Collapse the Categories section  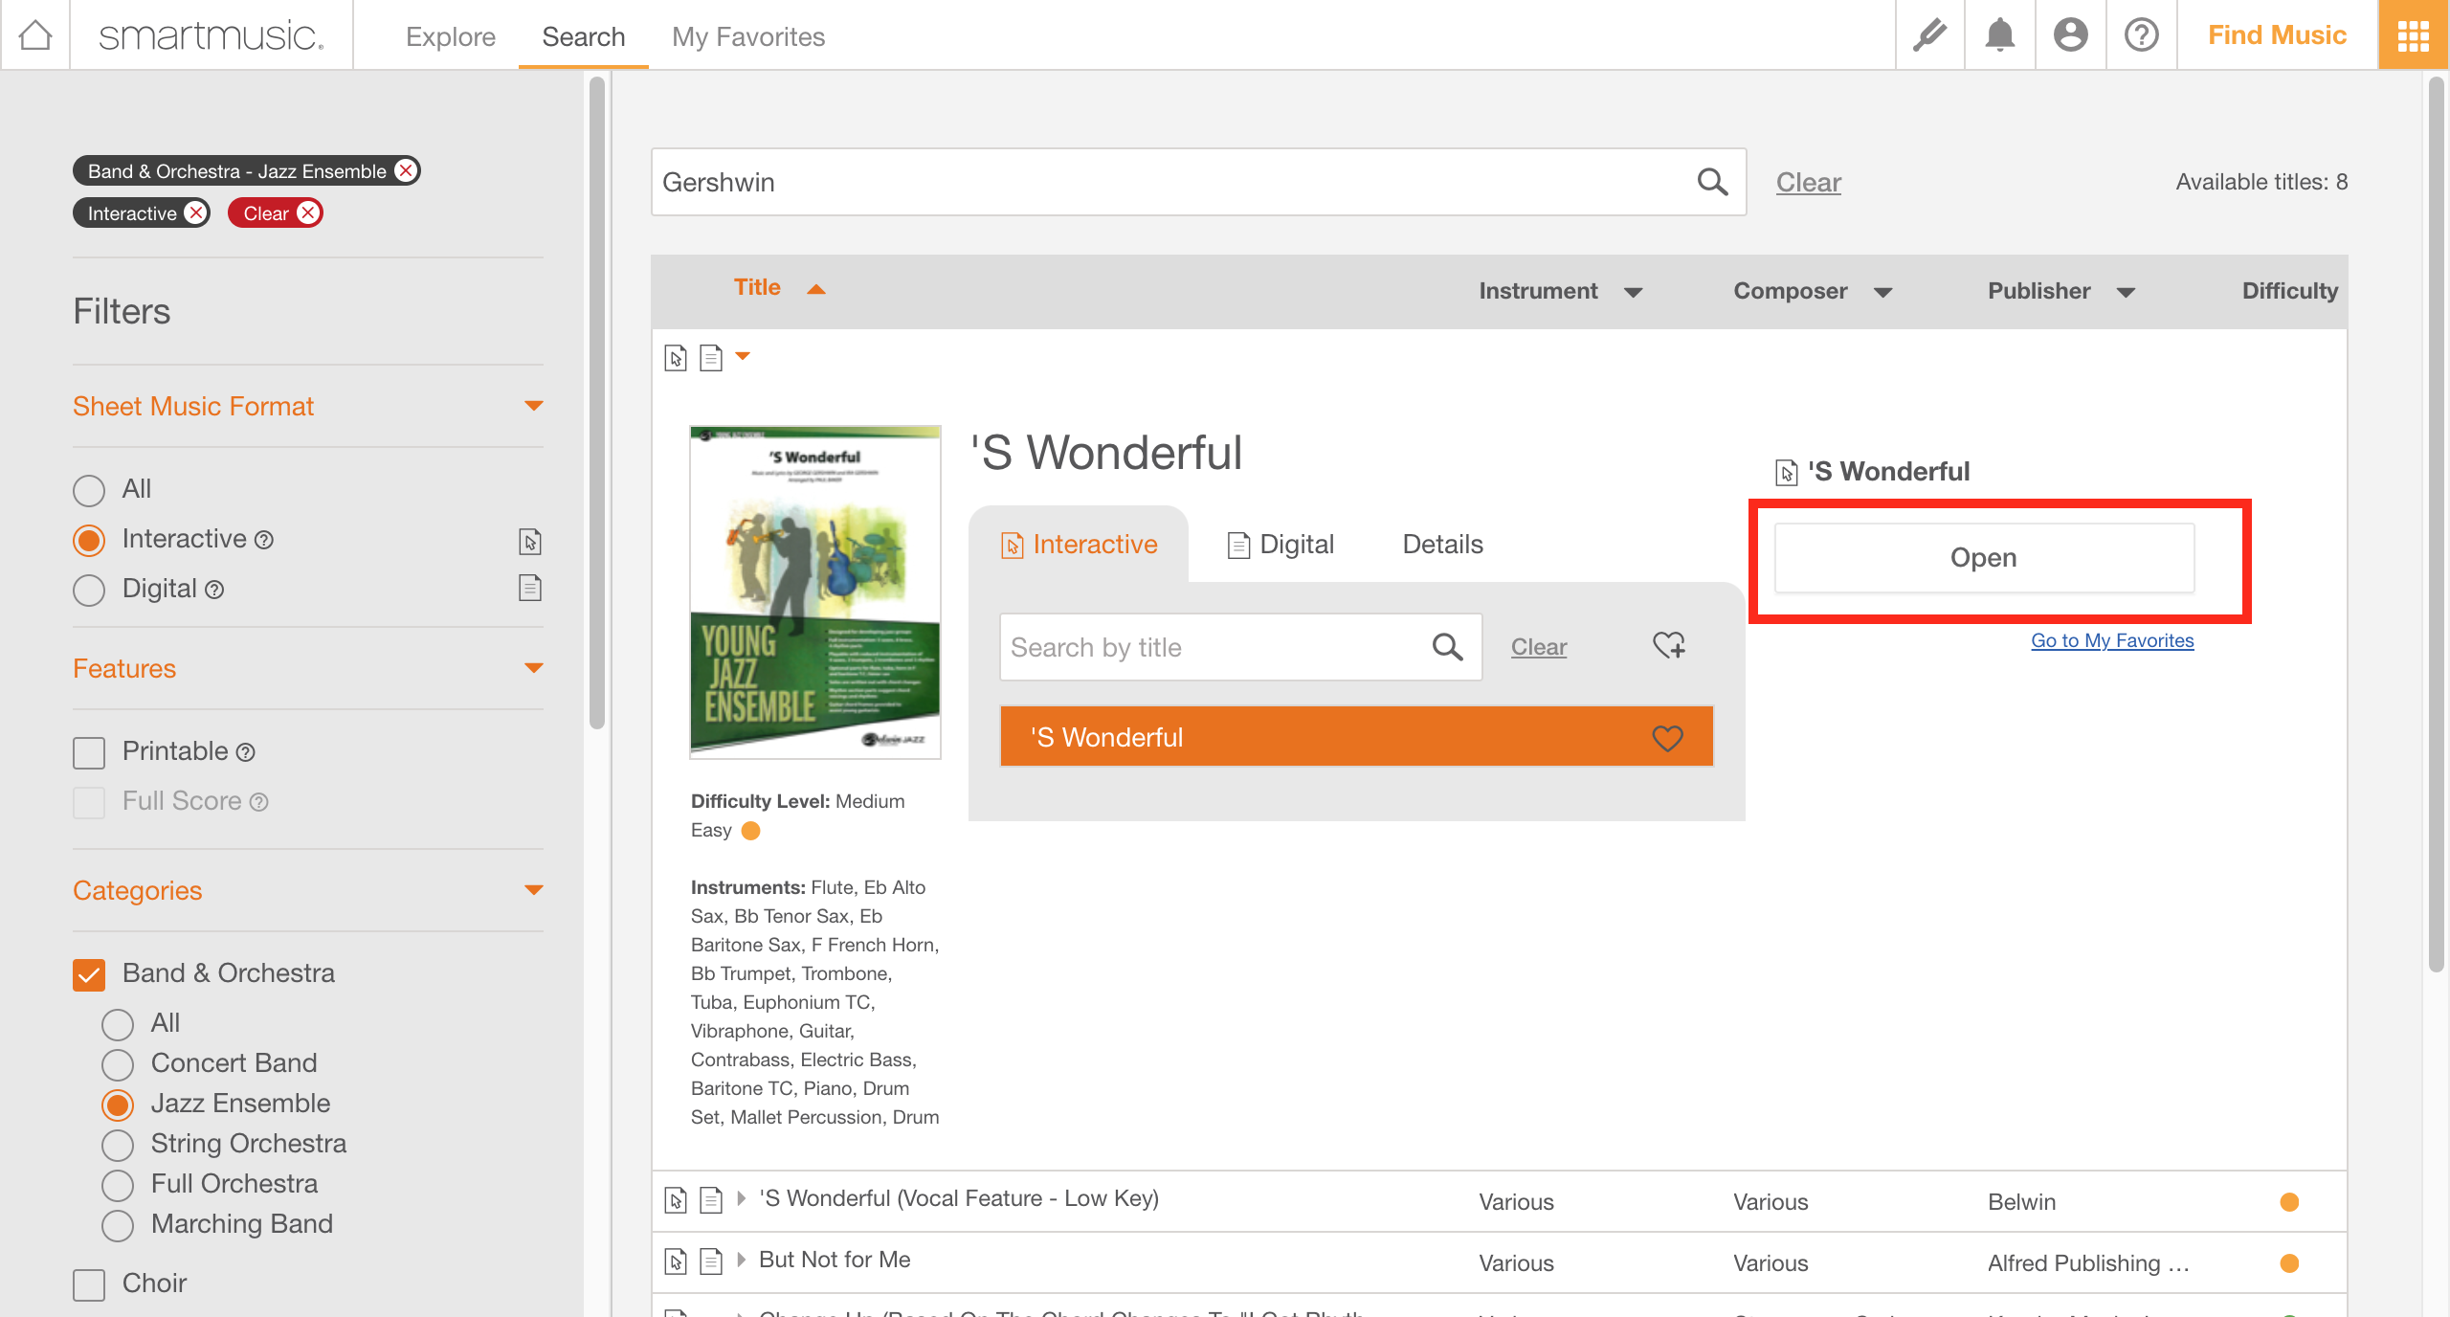pos(534,890)
